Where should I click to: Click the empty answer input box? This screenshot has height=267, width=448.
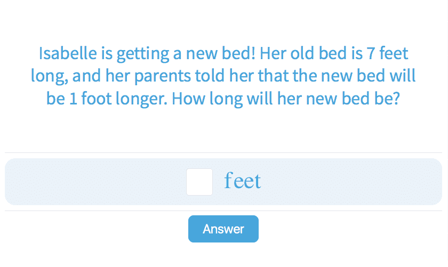click(199, 182)
